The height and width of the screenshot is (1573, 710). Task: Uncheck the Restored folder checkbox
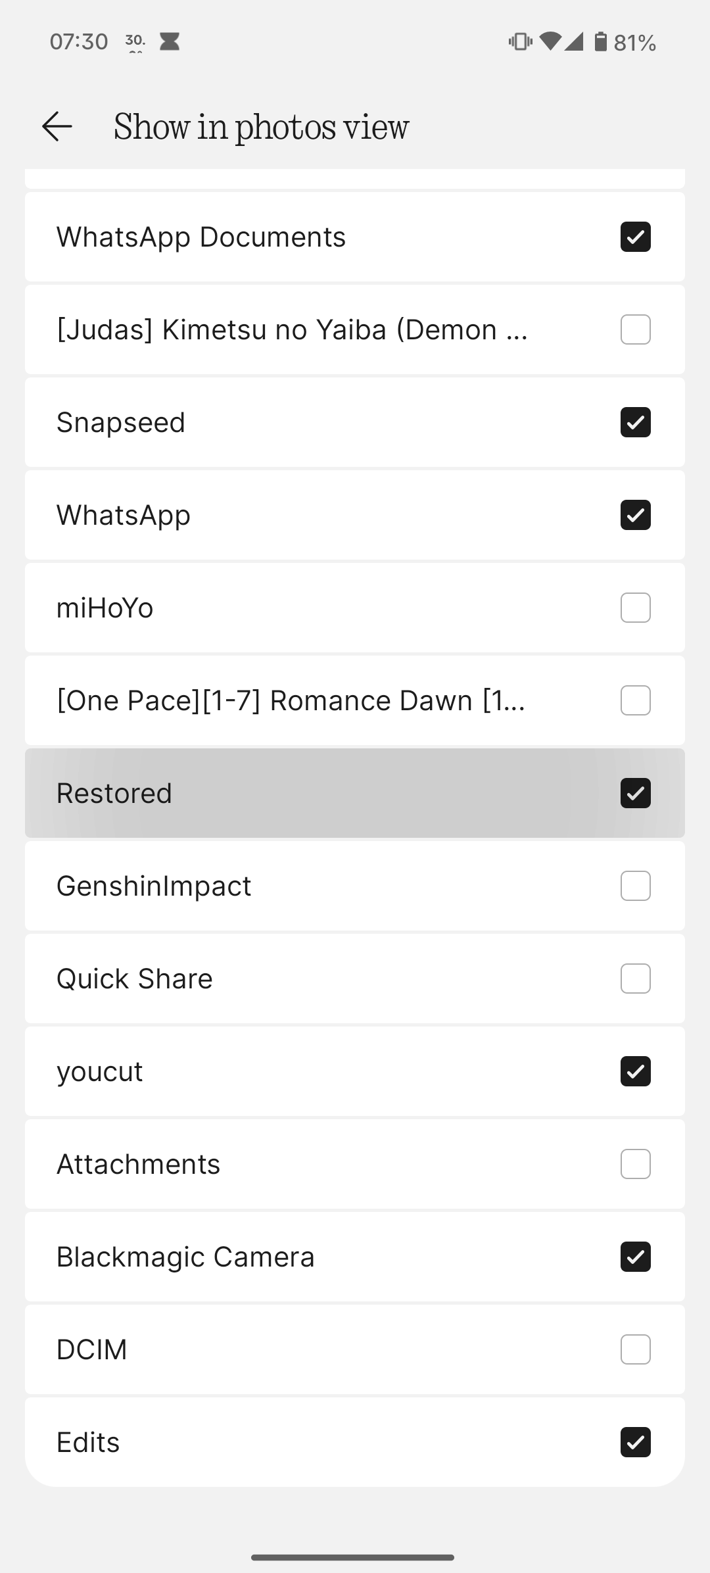[x=635, y=793]
